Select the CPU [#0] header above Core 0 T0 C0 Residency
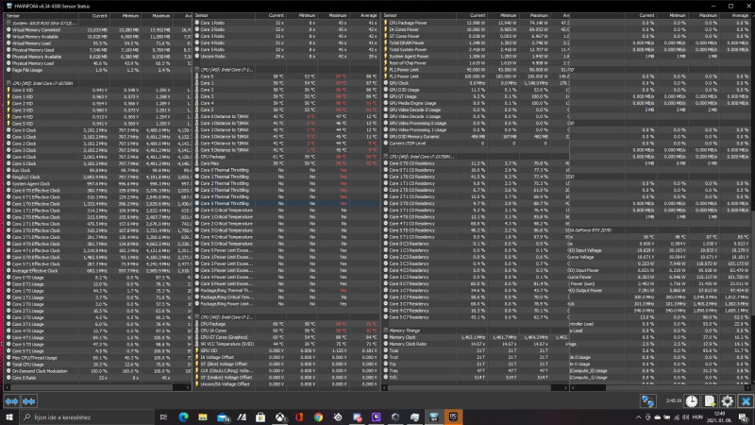 (x=476, y=157)
